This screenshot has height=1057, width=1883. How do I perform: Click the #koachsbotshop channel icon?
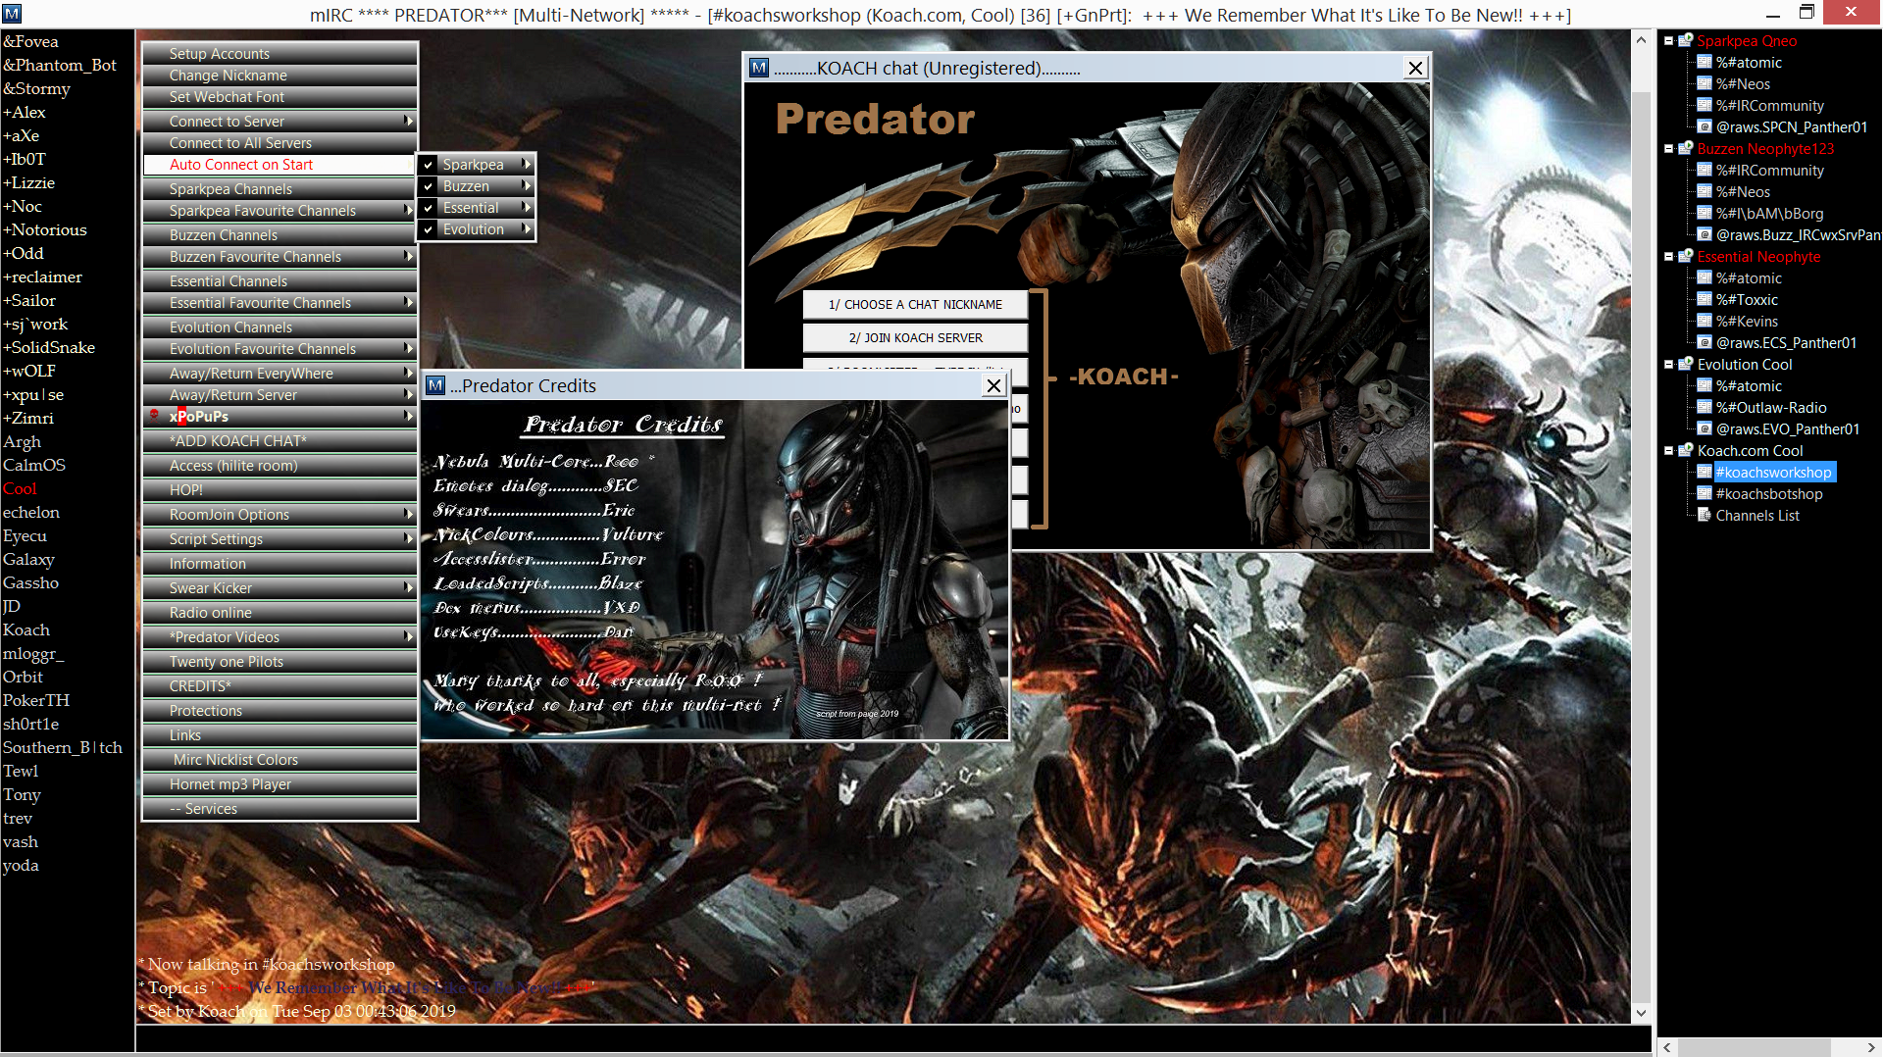(x=1705, y=493)
